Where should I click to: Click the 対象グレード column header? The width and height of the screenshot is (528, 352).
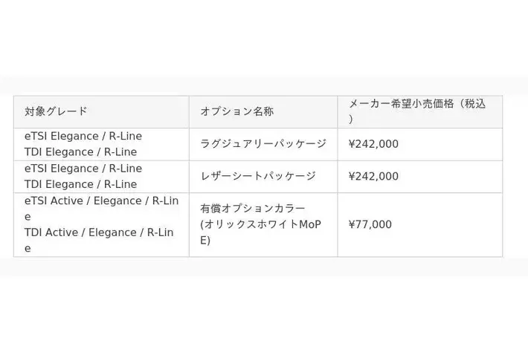click(56, 111)
